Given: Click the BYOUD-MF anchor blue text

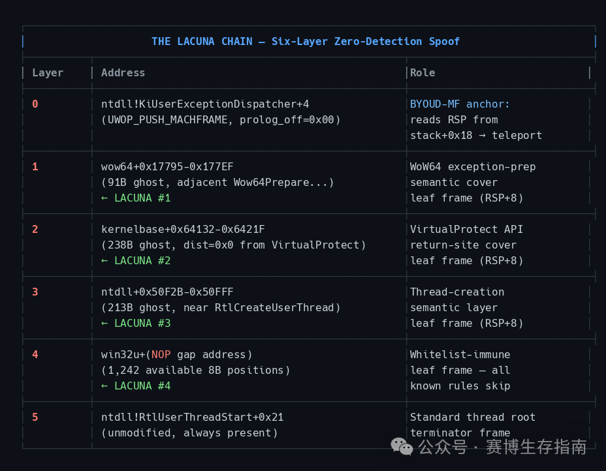Looking at the screenshot, I should (460, 104).
